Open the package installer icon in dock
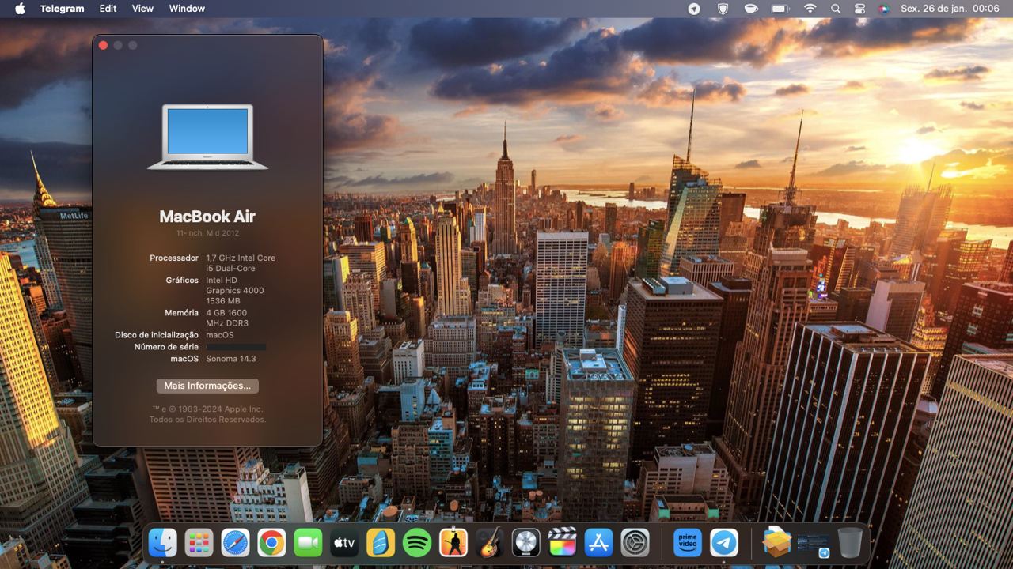The height and width of the screenshot is (569, 1013). [777, 543]
